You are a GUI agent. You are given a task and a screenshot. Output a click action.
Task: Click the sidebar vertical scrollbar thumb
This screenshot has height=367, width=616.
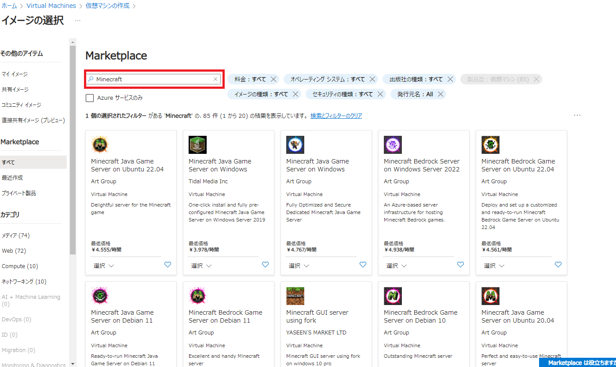[x=73, y=149]
